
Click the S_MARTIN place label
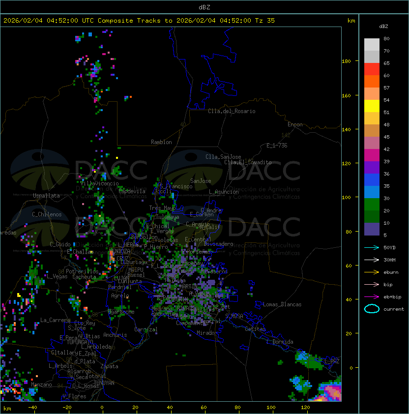coord(186,287)
